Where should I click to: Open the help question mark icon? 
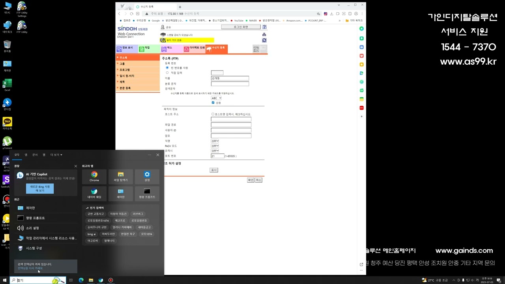click(x=264, y=27)
